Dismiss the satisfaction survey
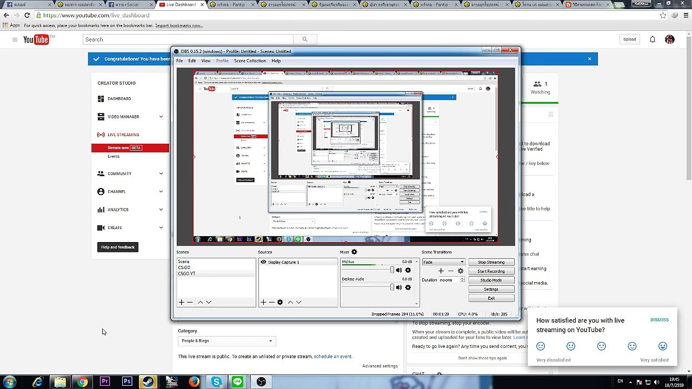 [660, 320]
